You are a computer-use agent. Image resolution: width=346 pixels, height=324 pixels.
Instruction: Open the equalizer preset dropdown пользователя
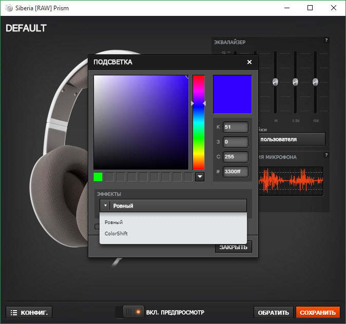292,139
